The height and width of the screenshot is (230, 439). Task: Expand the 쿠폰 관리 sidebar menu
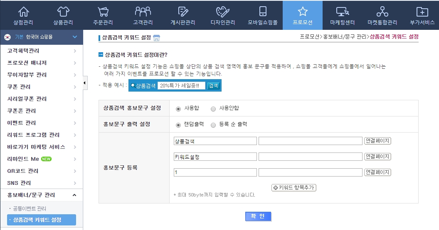[x=42, y=87]
